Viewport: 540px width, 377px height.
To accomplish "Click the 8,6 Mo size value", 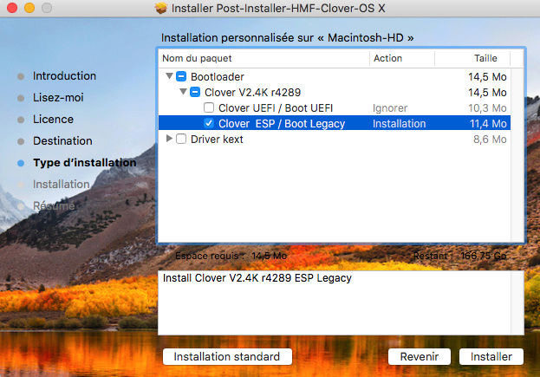I will click(490, 139).
